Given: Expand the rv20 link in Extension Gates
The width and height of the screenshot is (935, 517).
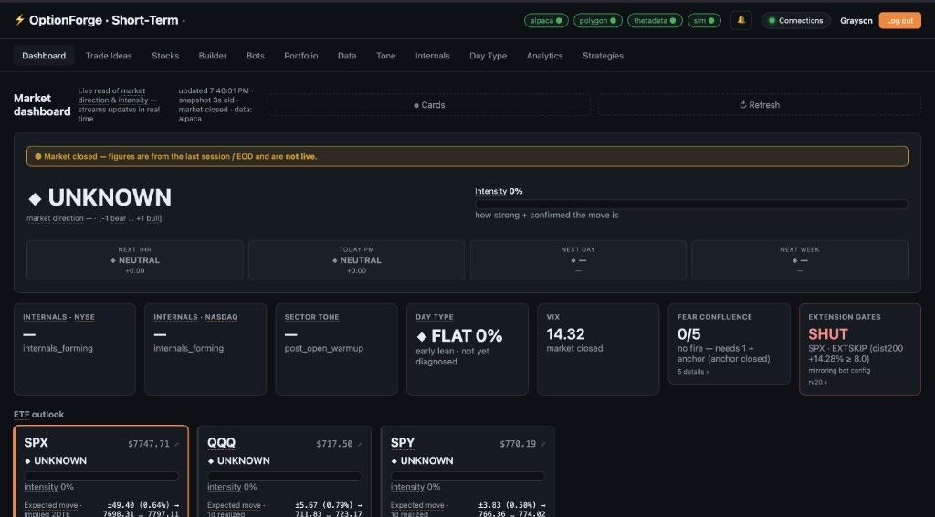Looking at the screenshot, I should (x=817, y=382).
